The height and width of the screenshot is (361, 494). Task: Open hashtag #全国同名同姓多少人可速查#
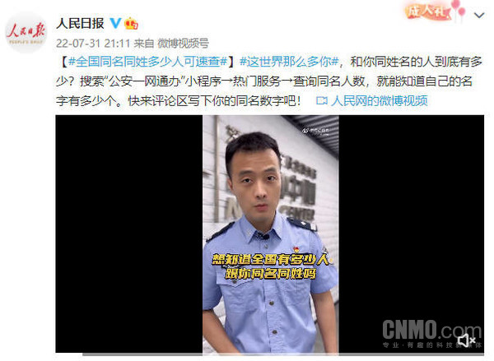click(x=147, y=62)
